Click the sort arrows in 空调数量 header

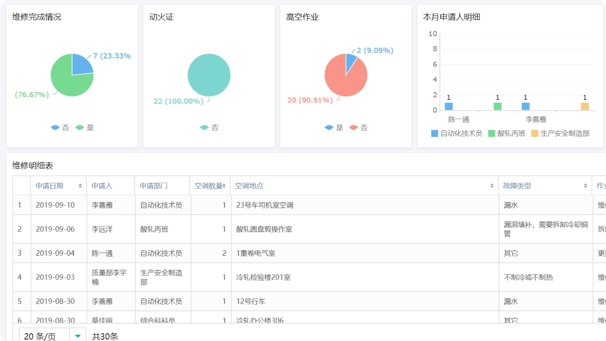[224, 186]
